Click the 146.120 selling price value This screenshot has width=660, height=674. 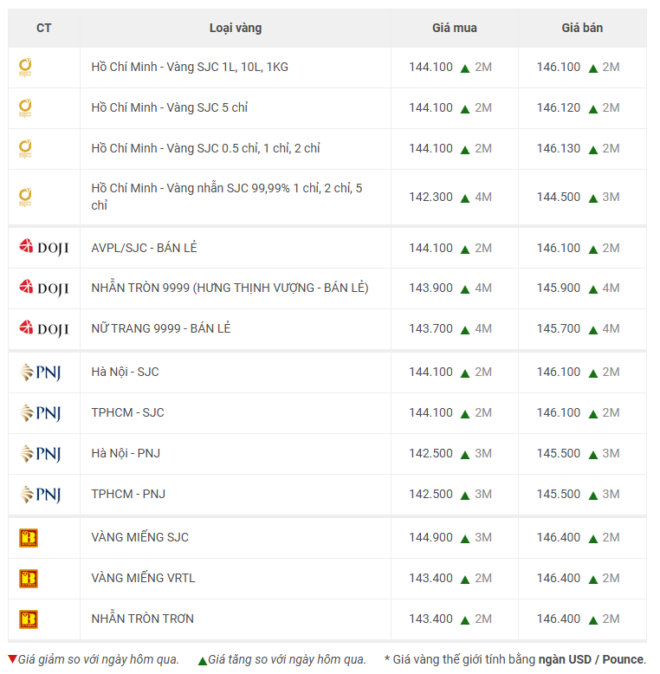(558, 107)
